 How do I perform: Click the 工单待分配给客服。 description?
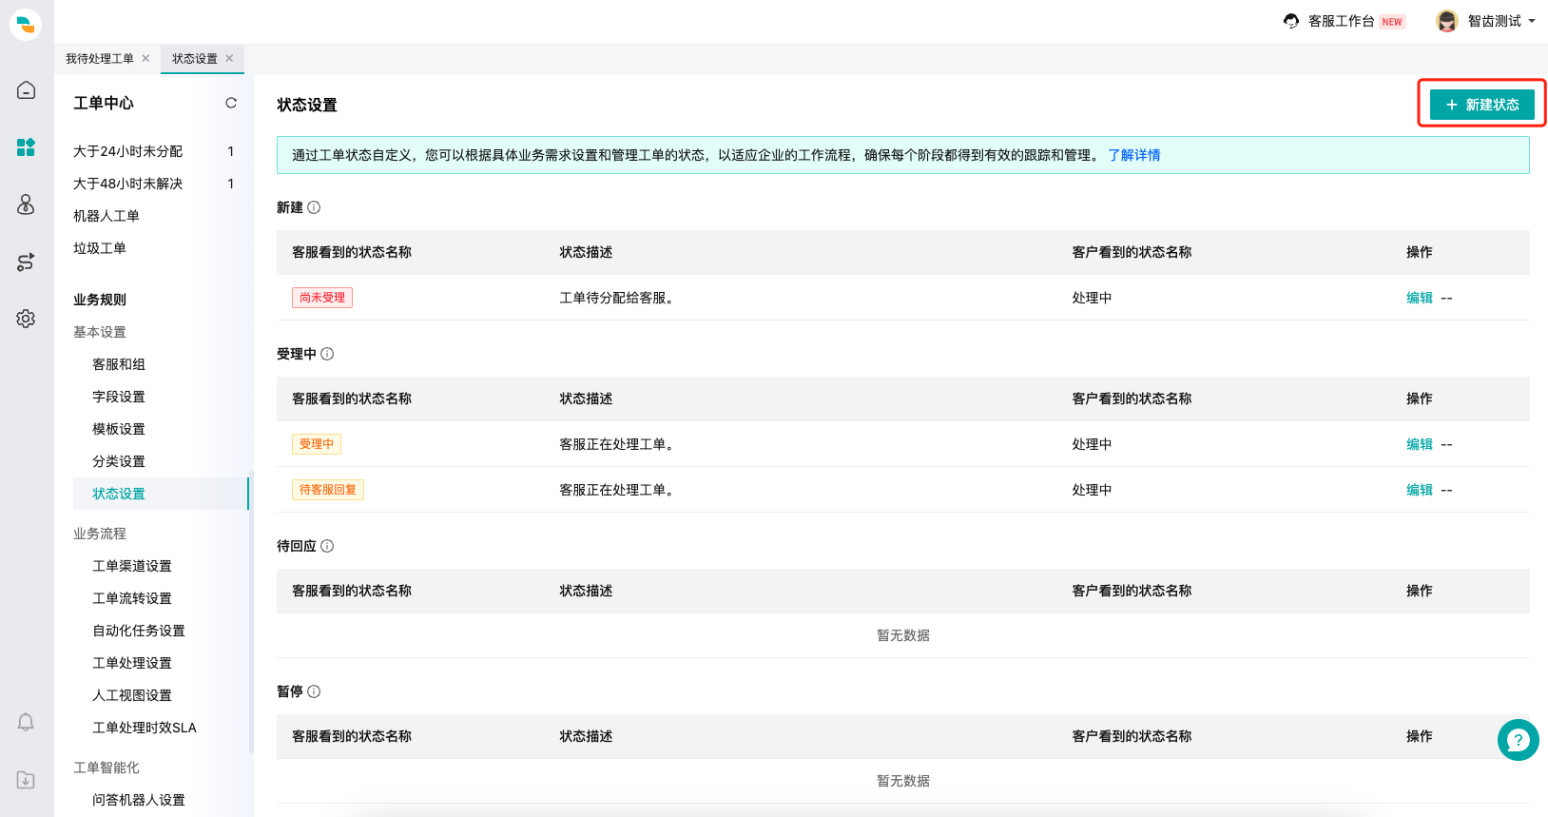pyautogui.click(x=617, y=298)
